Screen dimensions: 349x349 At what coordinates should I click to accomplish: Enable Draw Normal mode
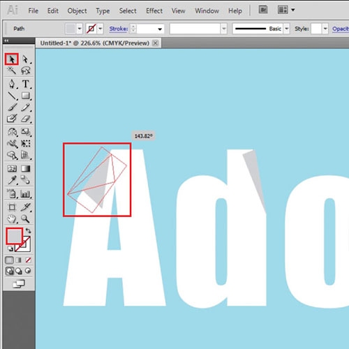tap(10, 271)
